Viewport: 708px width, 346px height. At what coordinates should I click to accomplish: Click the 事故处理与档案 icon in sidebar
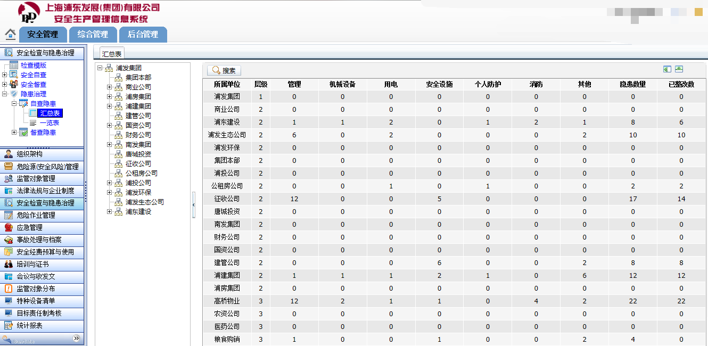9,240
